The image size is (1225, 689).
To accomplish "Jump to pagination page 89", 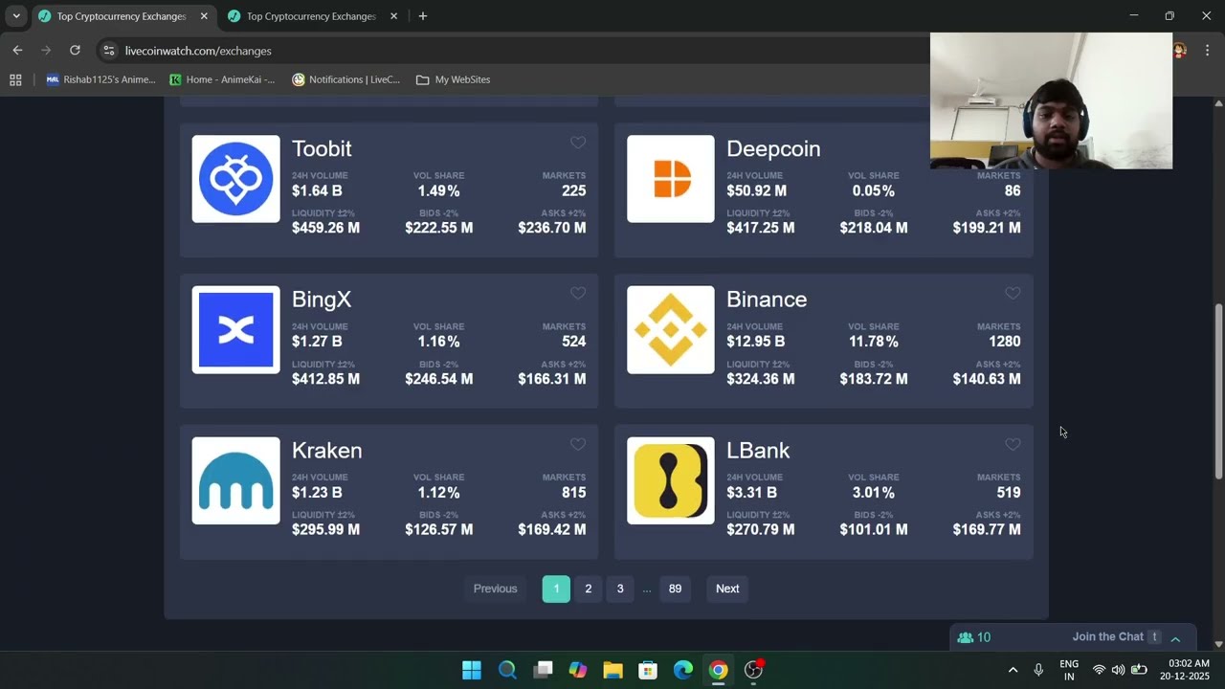I will 675,589.
